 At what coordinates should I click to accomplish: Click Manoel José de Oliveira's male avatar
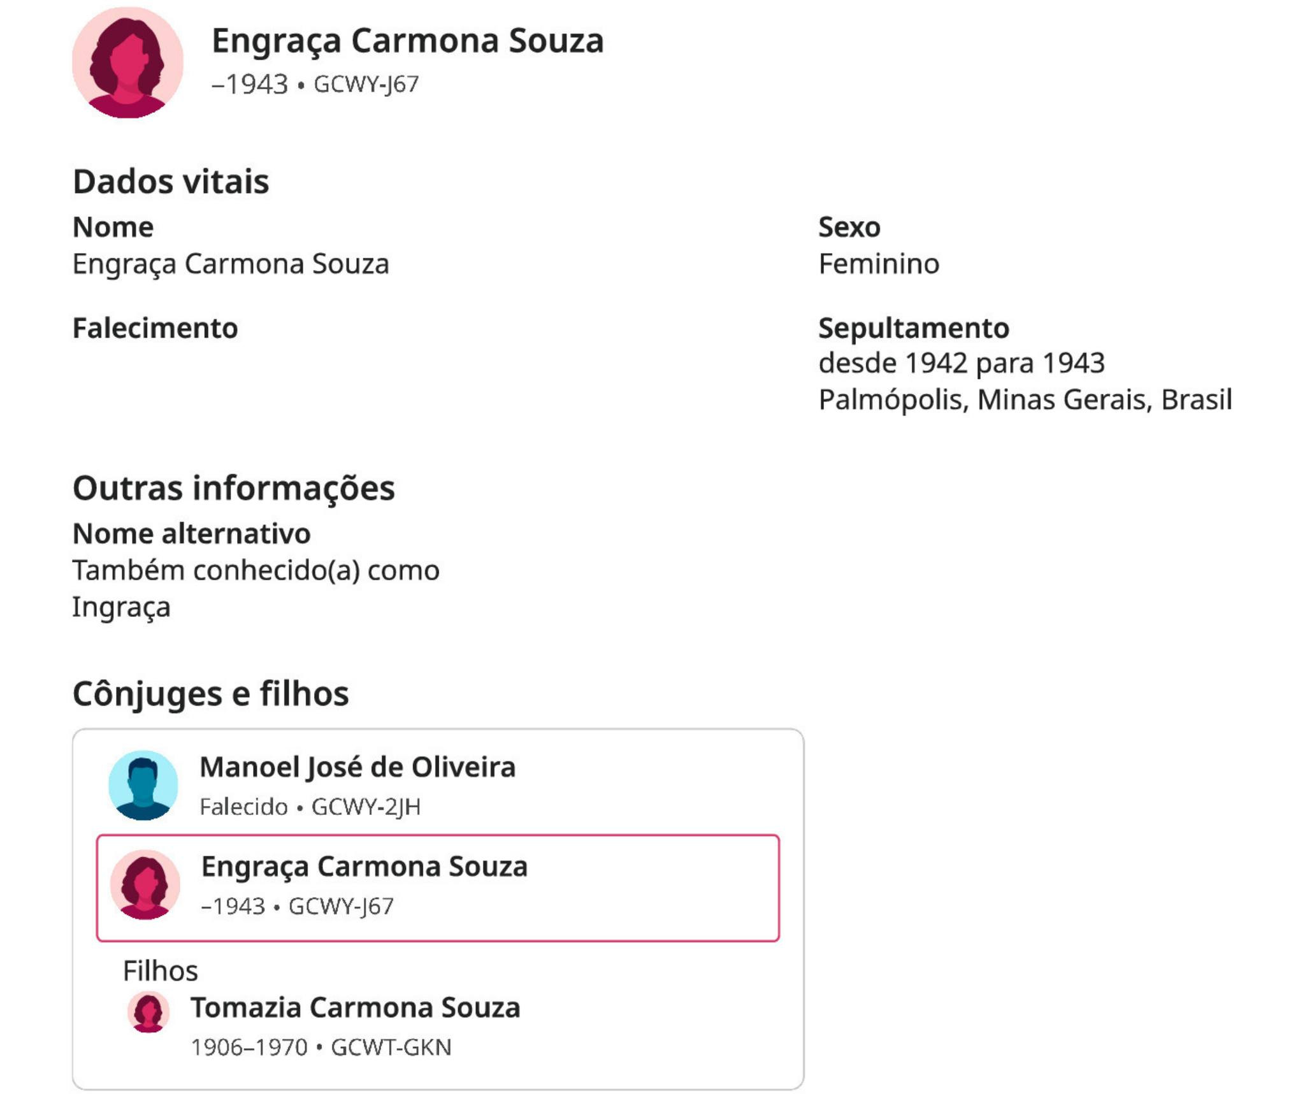(x=143, y=784)
